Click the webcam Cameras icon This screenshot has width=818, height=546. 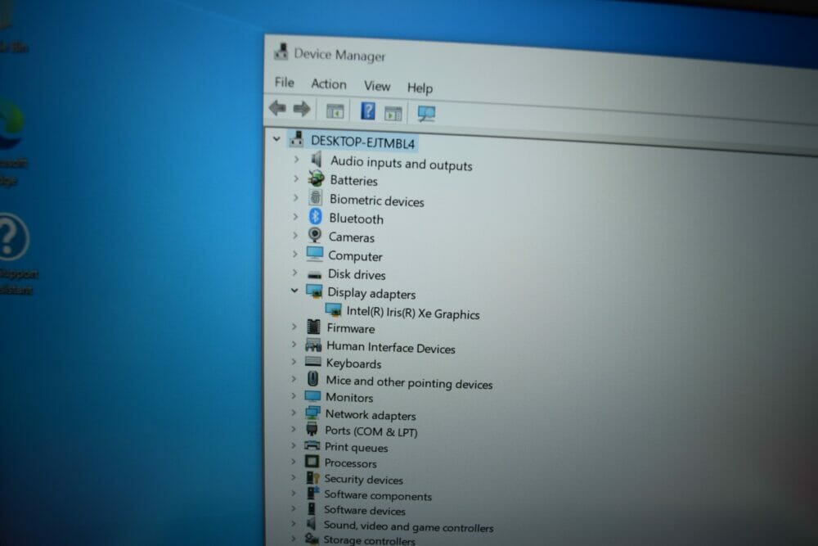315,236
